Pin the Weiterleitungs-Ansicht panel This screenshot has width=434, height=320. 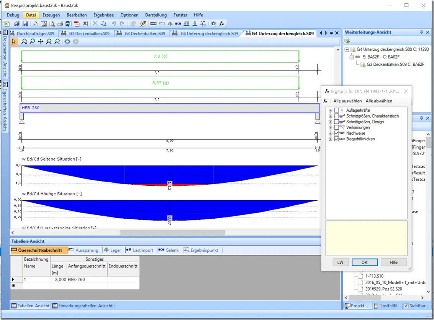click(421, 32)
